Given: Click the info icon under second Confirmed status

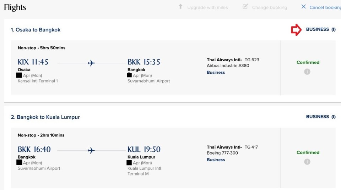Looking at the screenshot, I should point(307,162).
